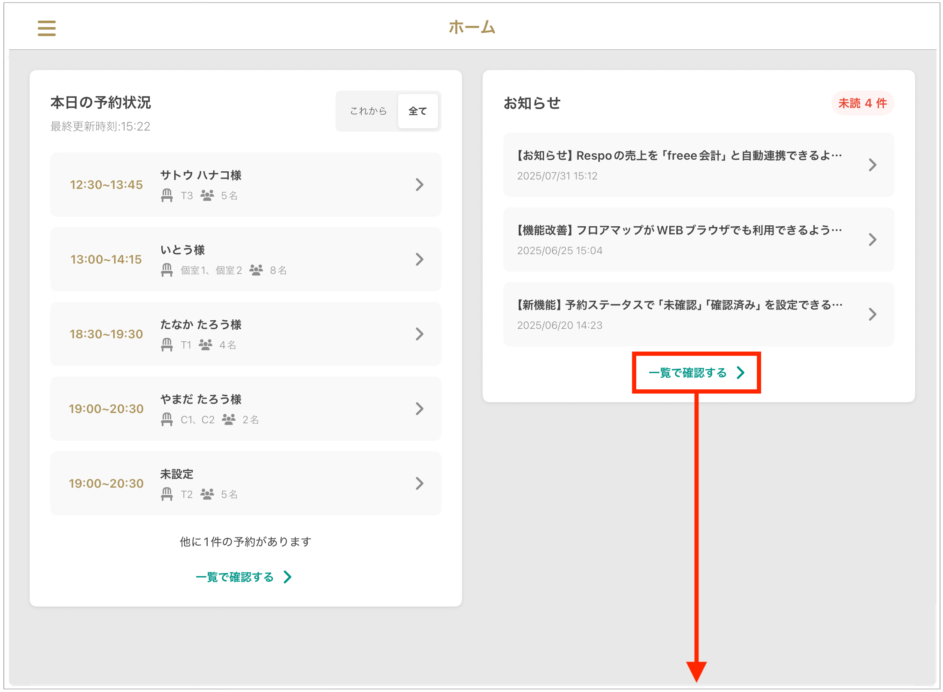
Task: Expand the freee会計 notice chevron
Action: 872,165
